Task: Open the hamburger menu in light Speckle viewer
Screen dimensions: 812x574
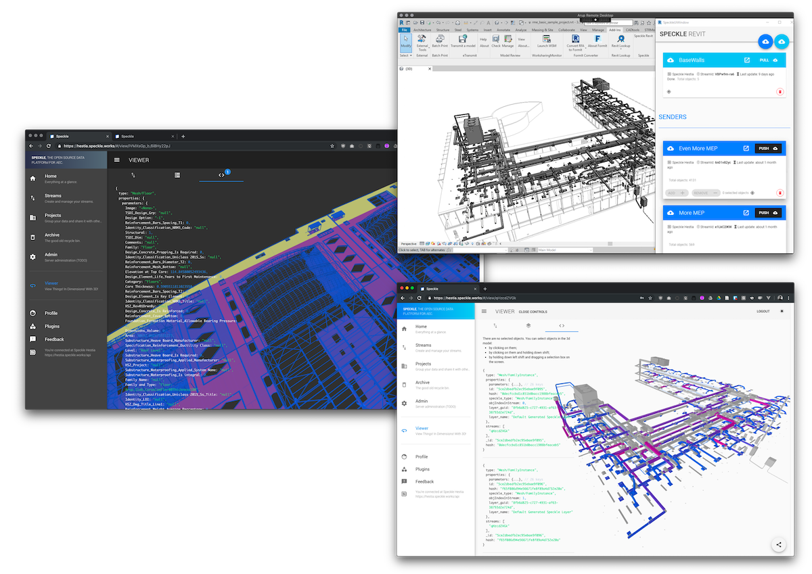Action: (x=484, y=312)
